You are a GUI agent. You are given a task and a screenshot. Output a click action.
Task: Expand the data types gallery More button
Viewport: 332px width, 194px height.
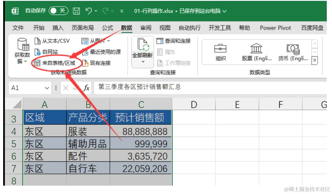[x=315, y=61]
